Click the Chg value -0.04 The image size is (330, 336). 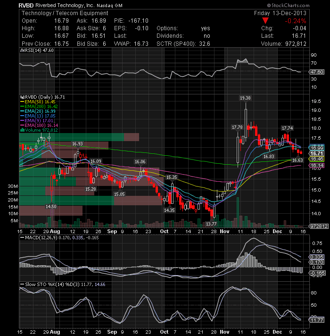pos(299,28)
